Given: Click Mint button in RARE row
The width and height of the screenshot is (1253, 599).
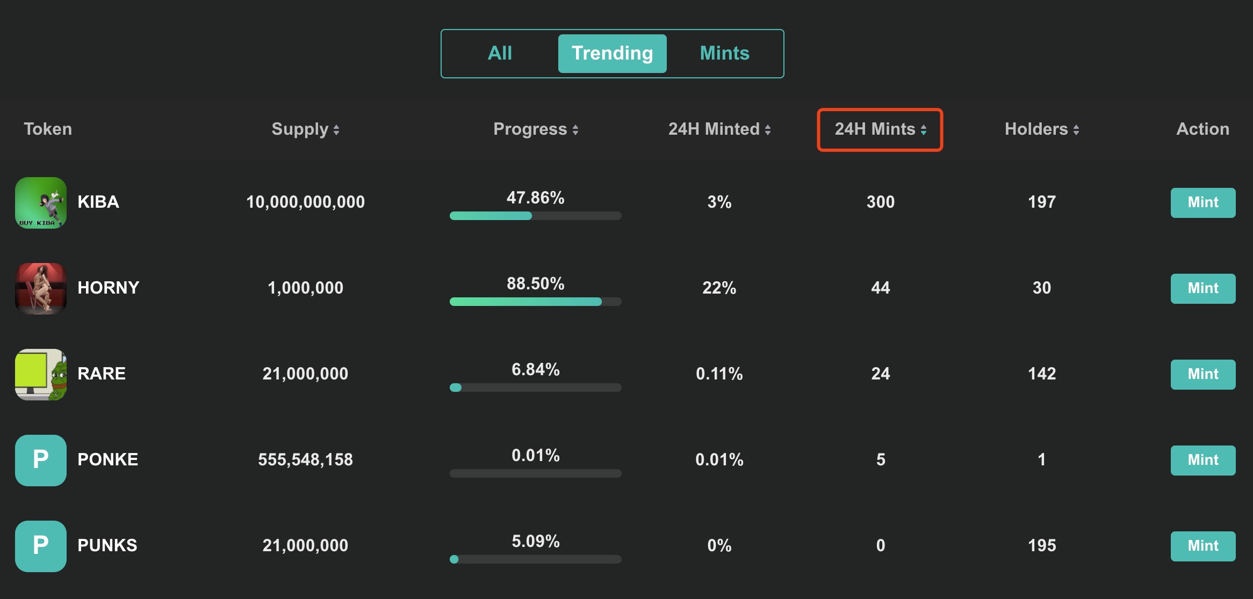Looking at the screenshot, I should [x=1203, y=375].
